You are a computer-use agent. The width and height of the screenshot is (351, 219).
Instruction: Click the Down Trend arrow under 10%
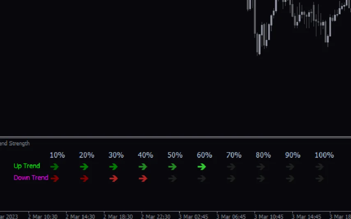pos(55,178)
